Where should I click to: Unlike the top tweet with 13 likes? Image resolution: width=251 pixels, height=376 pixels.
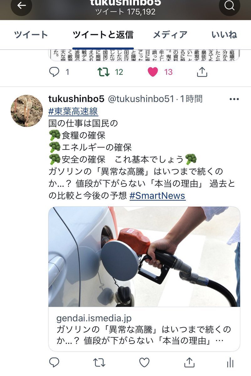click(x=153, y=72)
